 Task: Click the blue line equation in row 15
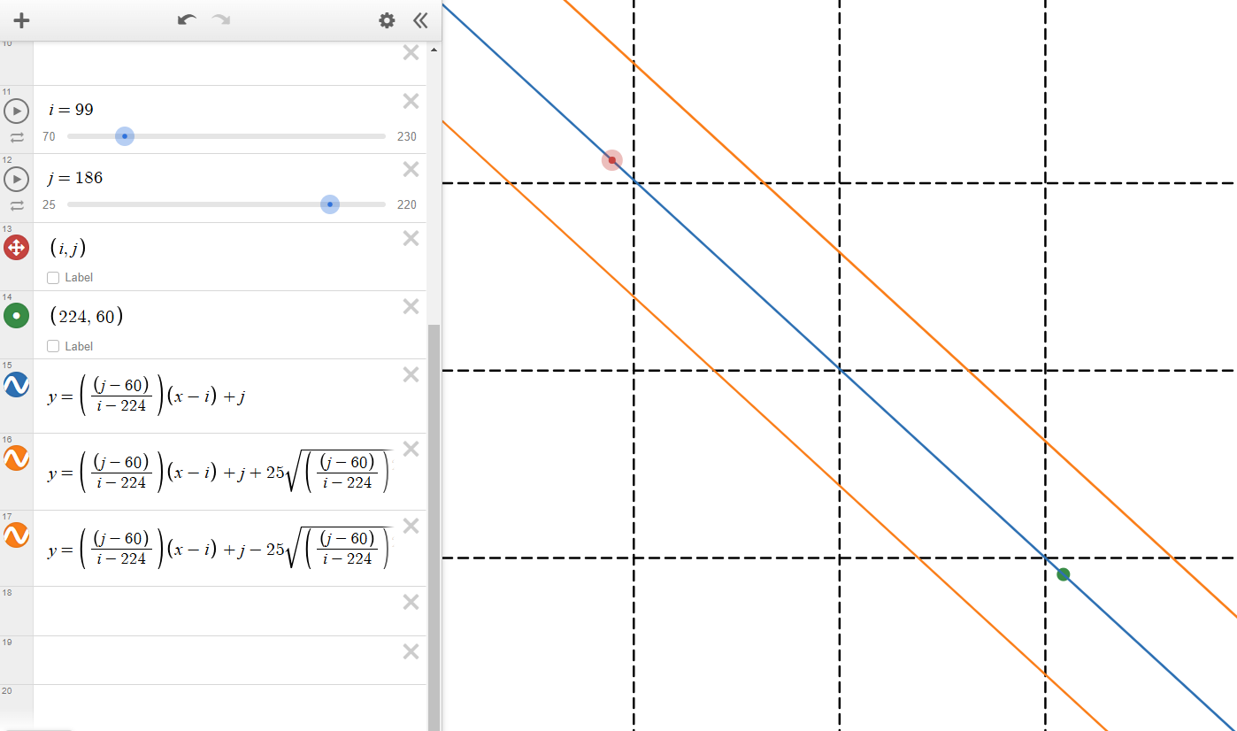(x=146, y=396)
